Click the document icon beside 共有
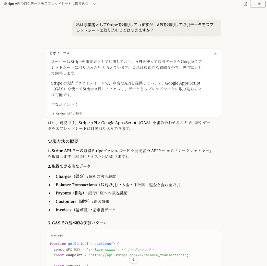The width and height of the screenshot is (267, 266). point(245,4)
